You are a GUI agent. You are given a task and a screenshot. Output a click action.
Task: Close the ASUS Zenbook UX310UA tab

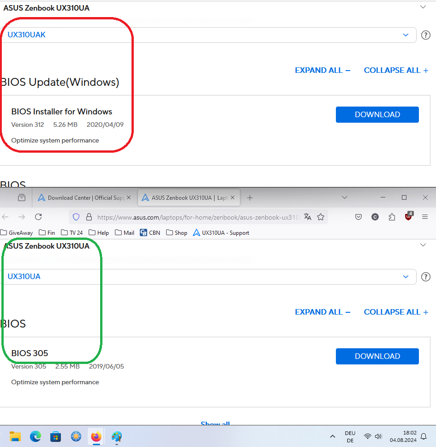pos(233,197)
